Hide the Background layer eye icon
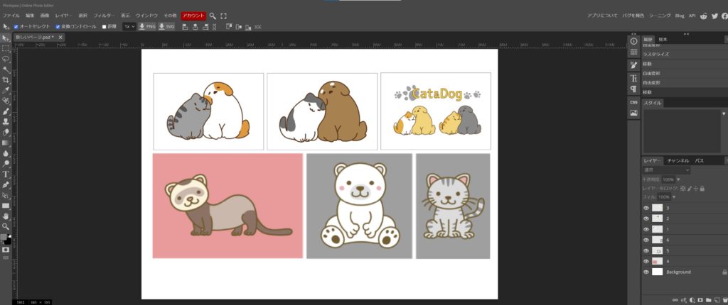This screenshot has height=305, width=728. click(646, 272)
